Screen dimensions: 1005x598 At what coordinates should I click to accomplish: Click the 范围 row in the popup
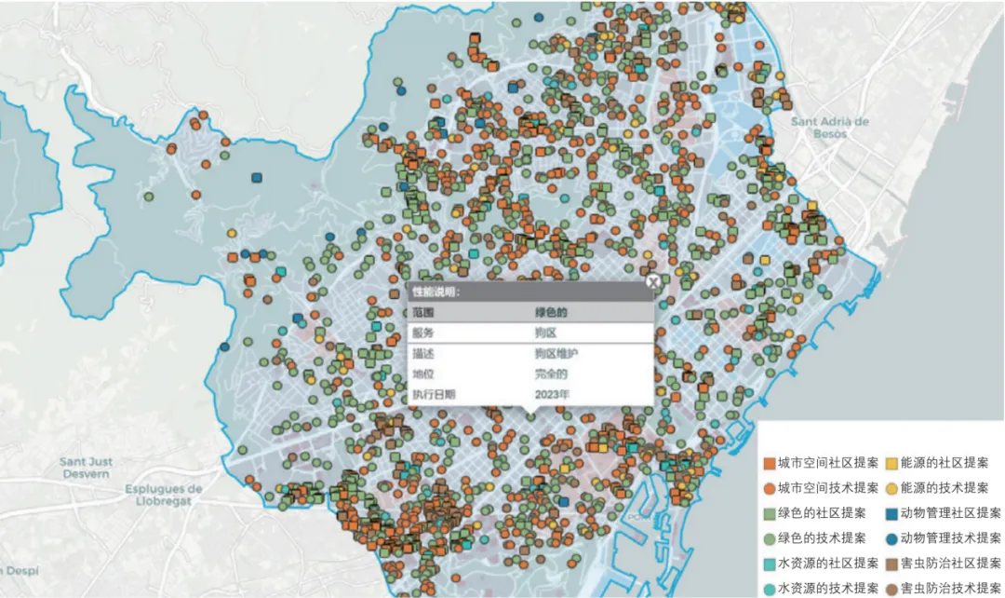pyautogui.click(x=529, y=312)
